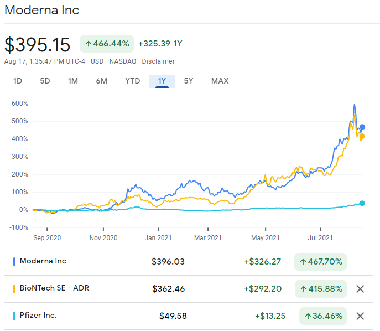The width and height of the screenshot is (380, 331).
Task: Click the 466.44% gain badge
Action: [x=107, y=43]
